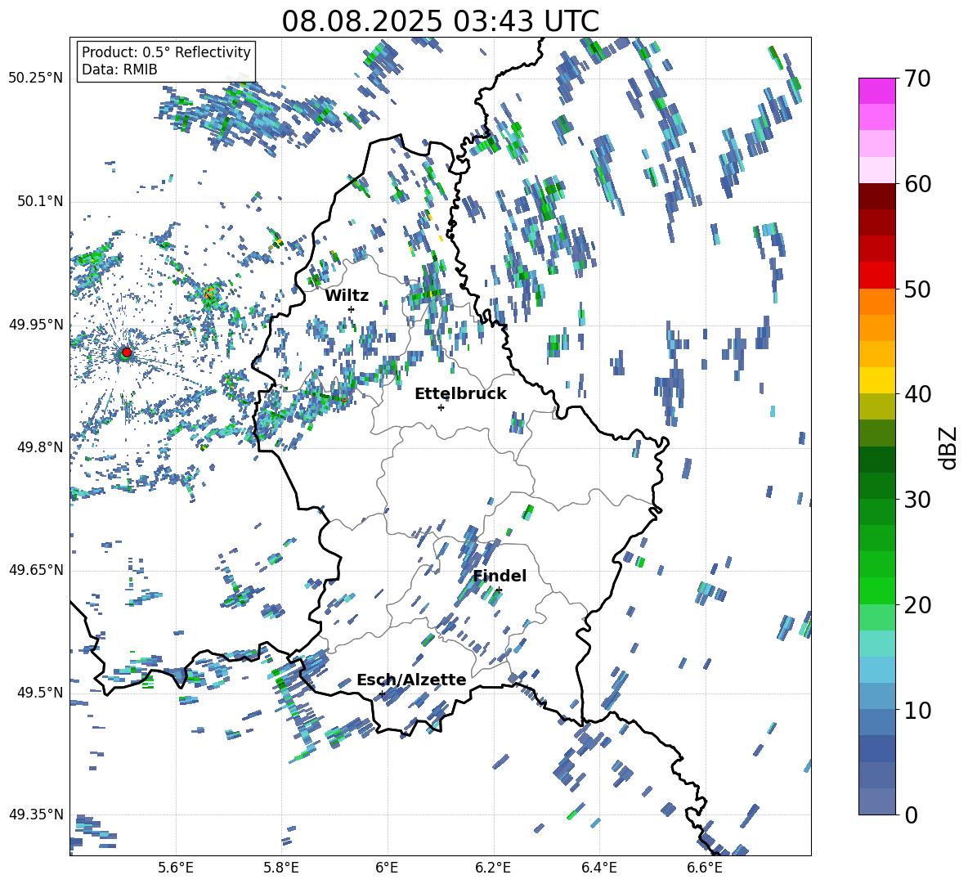Select the Esch/Alzette city label
This screenshot has width=968, height=884.
411,680
